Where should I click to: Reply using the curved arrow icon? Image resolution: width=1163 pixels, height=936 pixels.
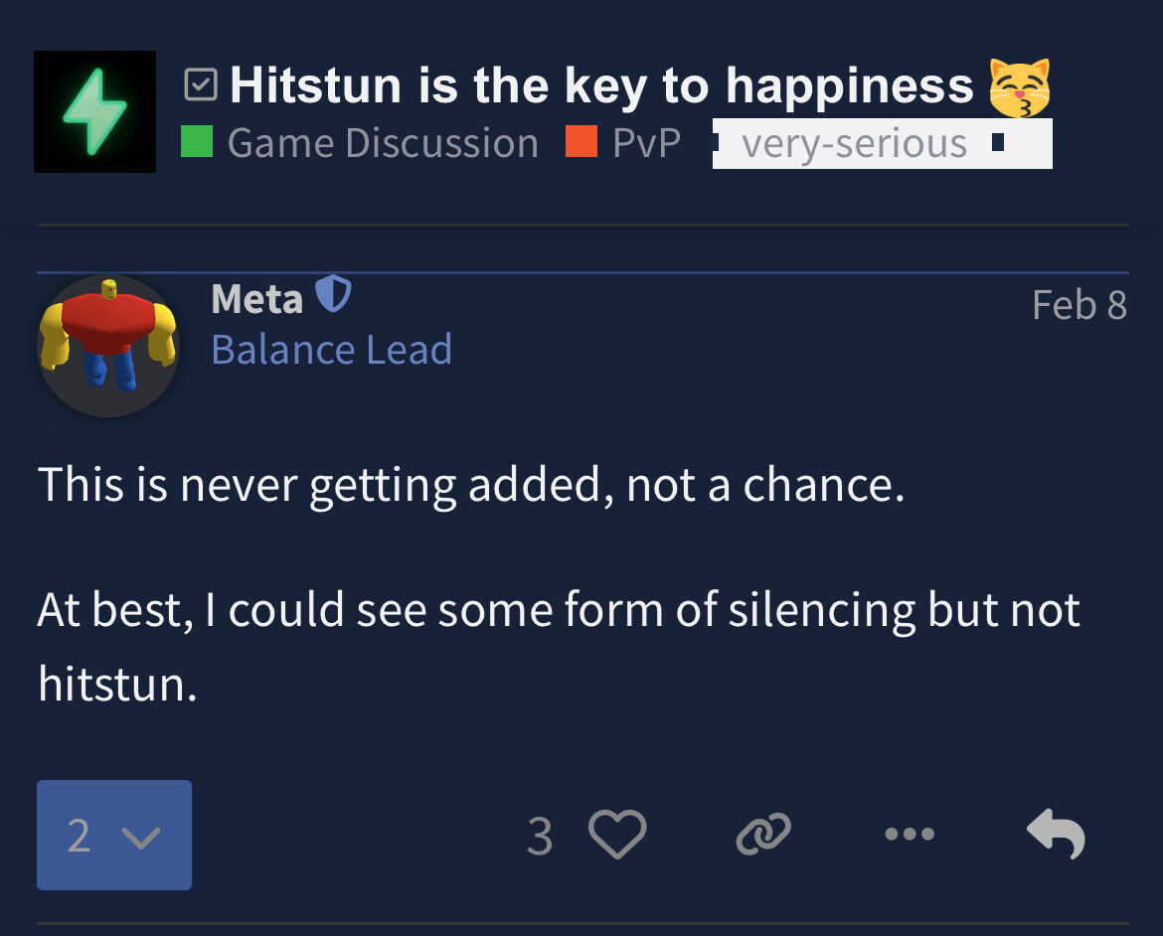click(x=1056, y=834)
